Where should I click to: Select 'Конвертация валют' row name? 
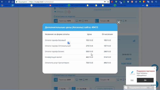[53, 57]
